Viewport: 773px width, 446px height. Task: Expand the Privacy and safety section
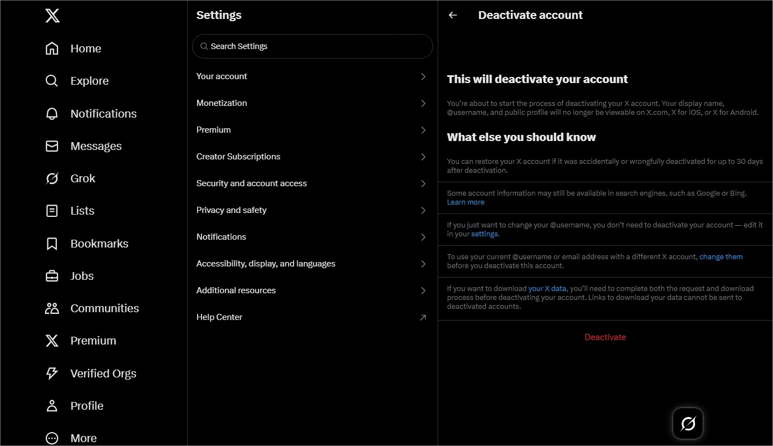[x=311, y=210]
